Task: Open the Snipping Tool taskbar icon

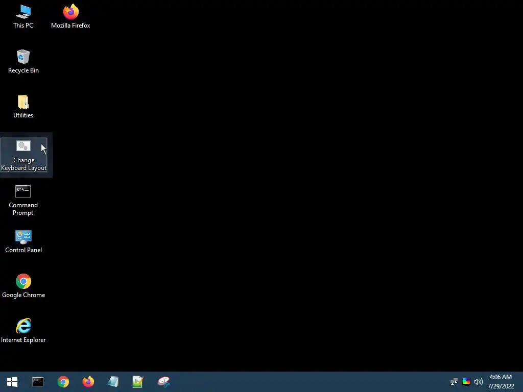Action: coord(163,382)
